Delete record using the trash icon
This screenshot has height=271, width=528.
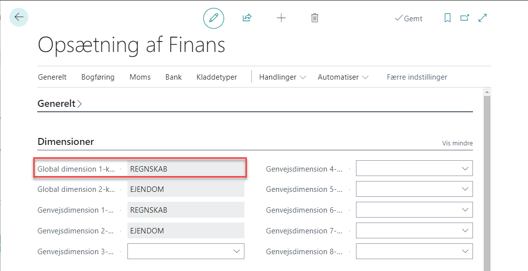click(314, 18)
